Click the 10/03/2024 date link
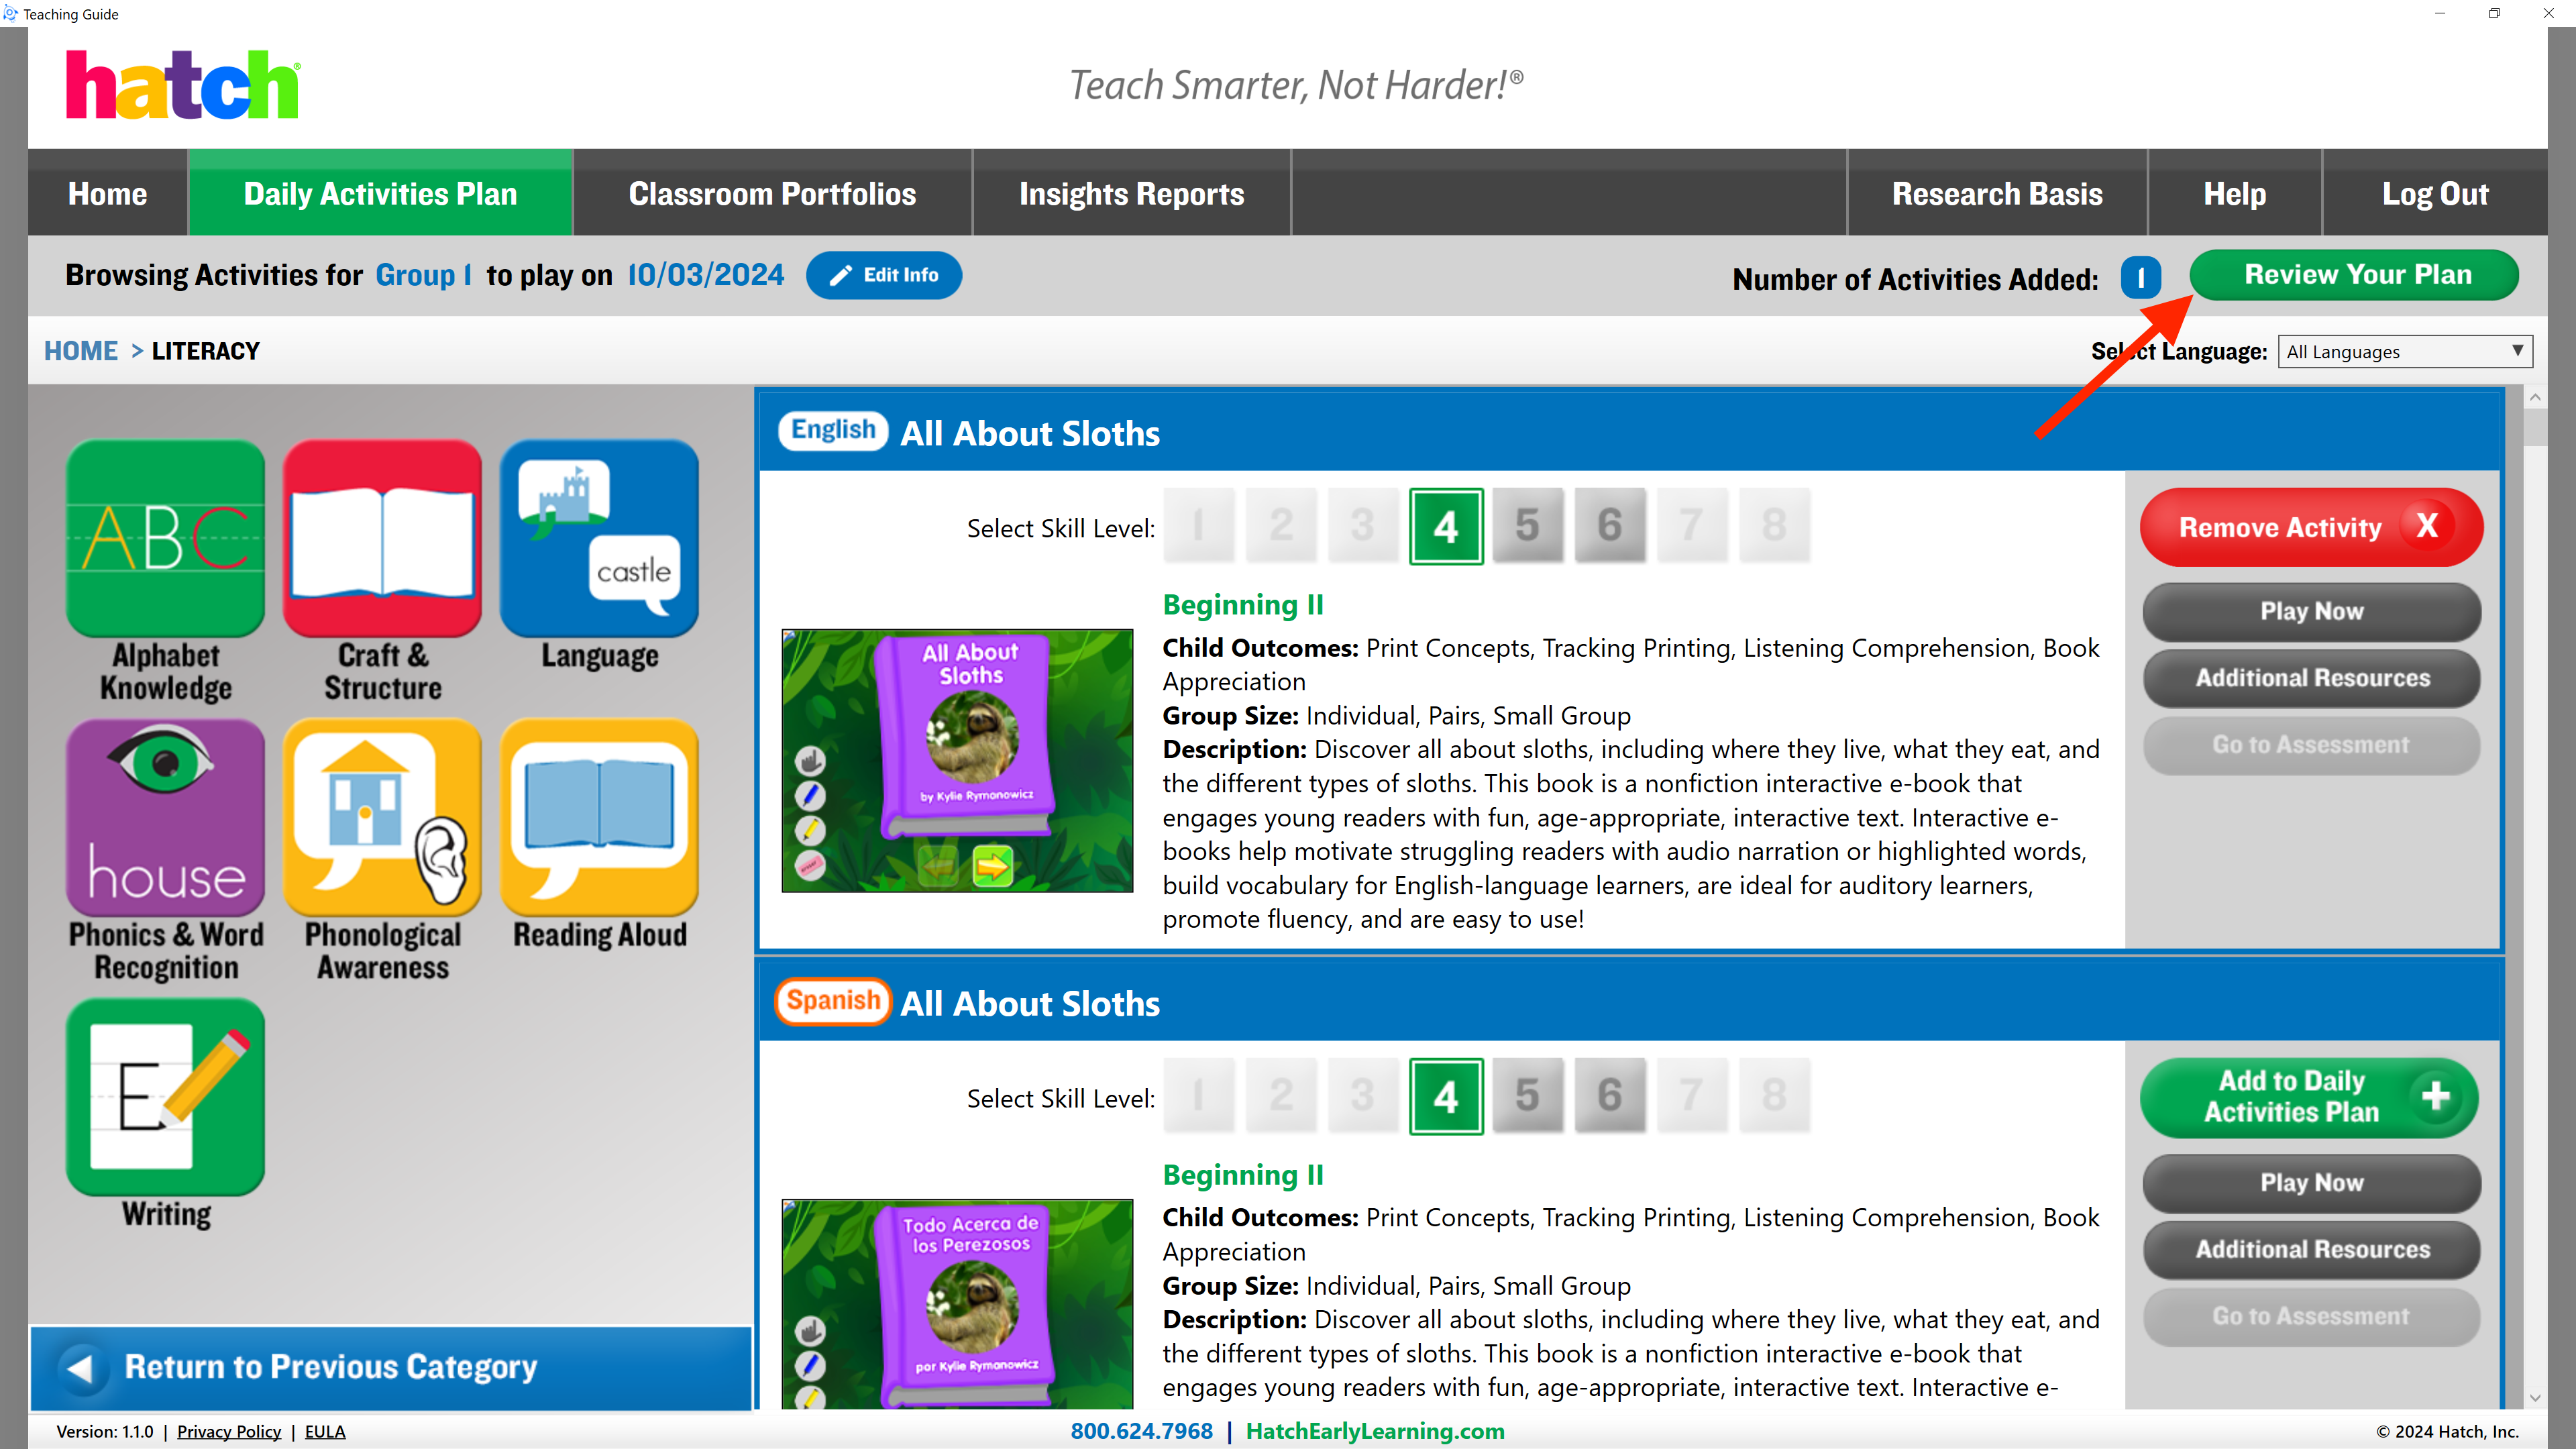This screenshot has width=2576, height=1449. click(x=705, y=275)
